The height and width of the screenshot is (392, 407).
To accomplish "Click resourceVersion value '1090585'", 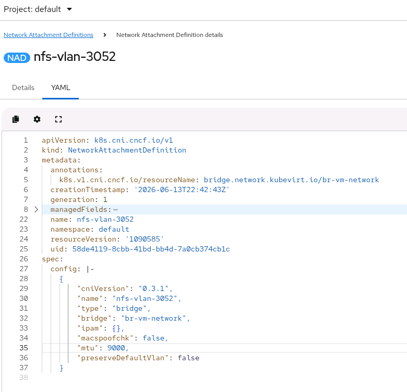I will [x=145, y=239].
